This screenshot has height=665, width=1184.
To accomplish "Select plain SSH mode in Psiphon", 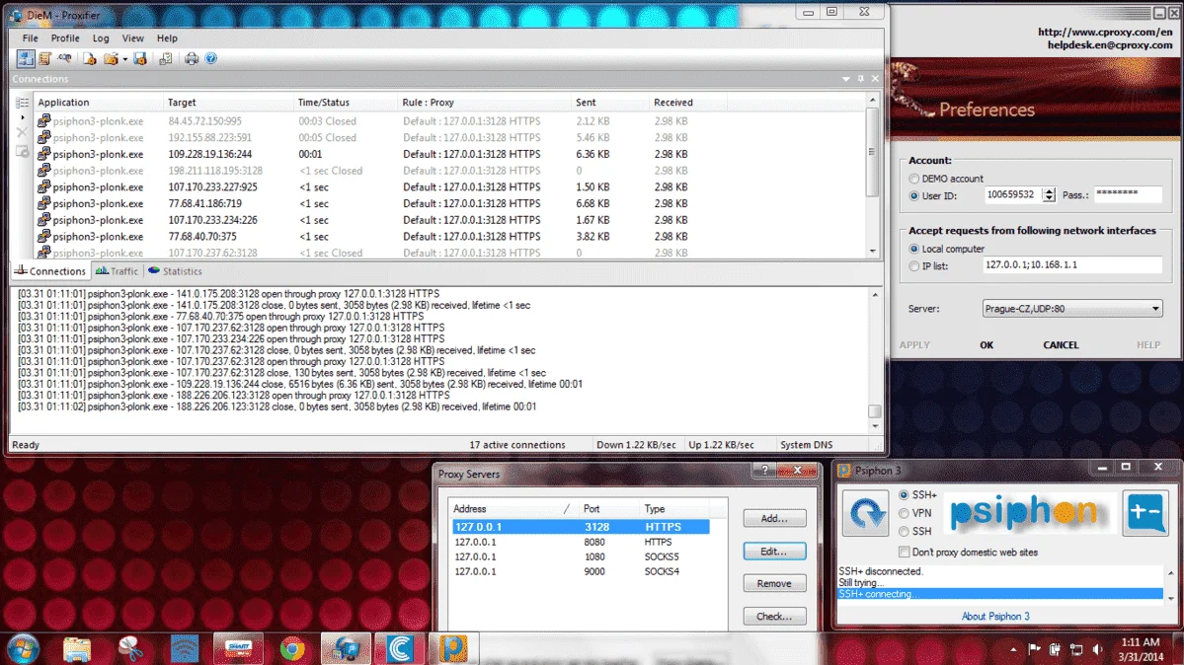I will pyautogui.click(x=904, y=532).
